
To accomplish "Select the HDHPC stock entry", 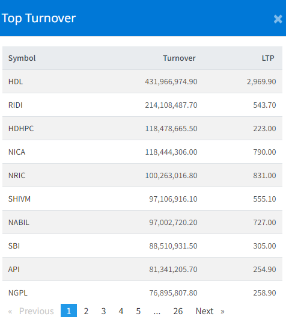I will coord(142,128).
